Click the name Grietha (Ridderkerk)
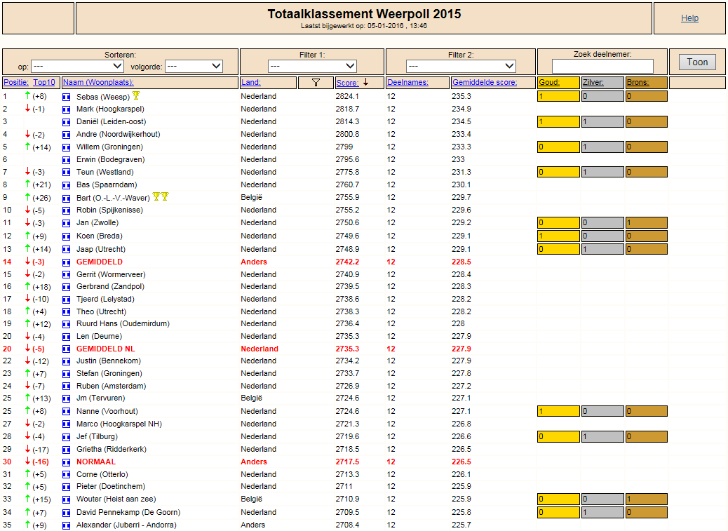728x531 pixels. pos(112,450)
